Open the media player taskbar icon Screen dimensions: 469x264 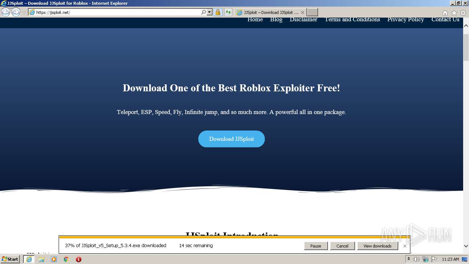click(x=54, y=259)
